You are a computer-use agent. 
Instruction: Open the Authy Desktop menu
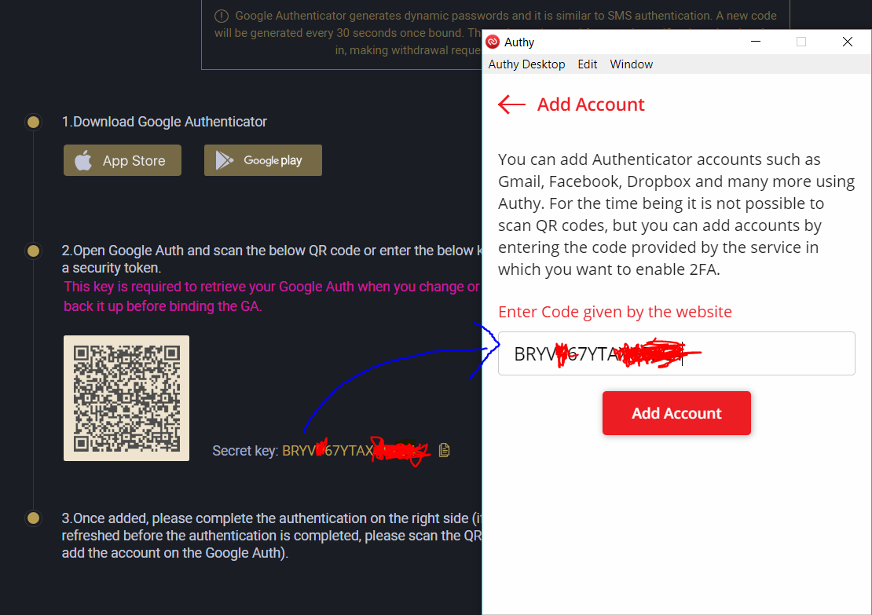(526, 64)
